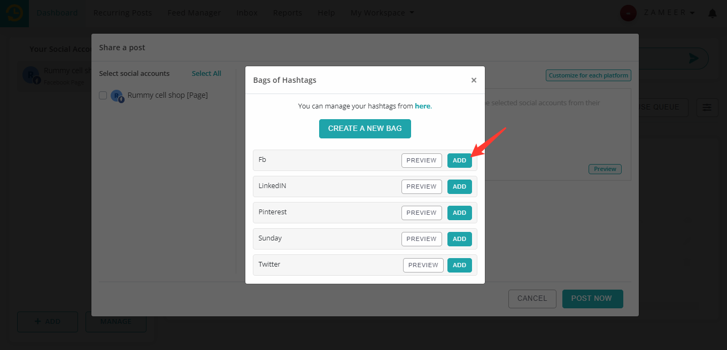Open the Feed Manager menu item

194,12
